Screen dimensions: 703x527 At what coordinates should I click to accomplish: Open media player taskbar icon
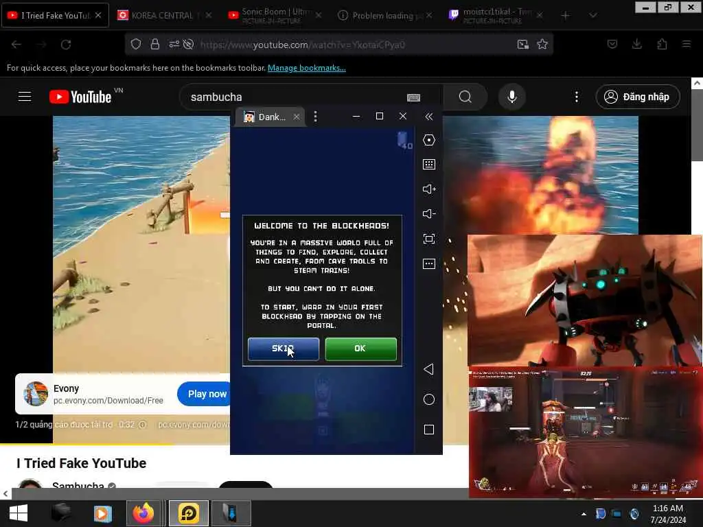point(102,513)
